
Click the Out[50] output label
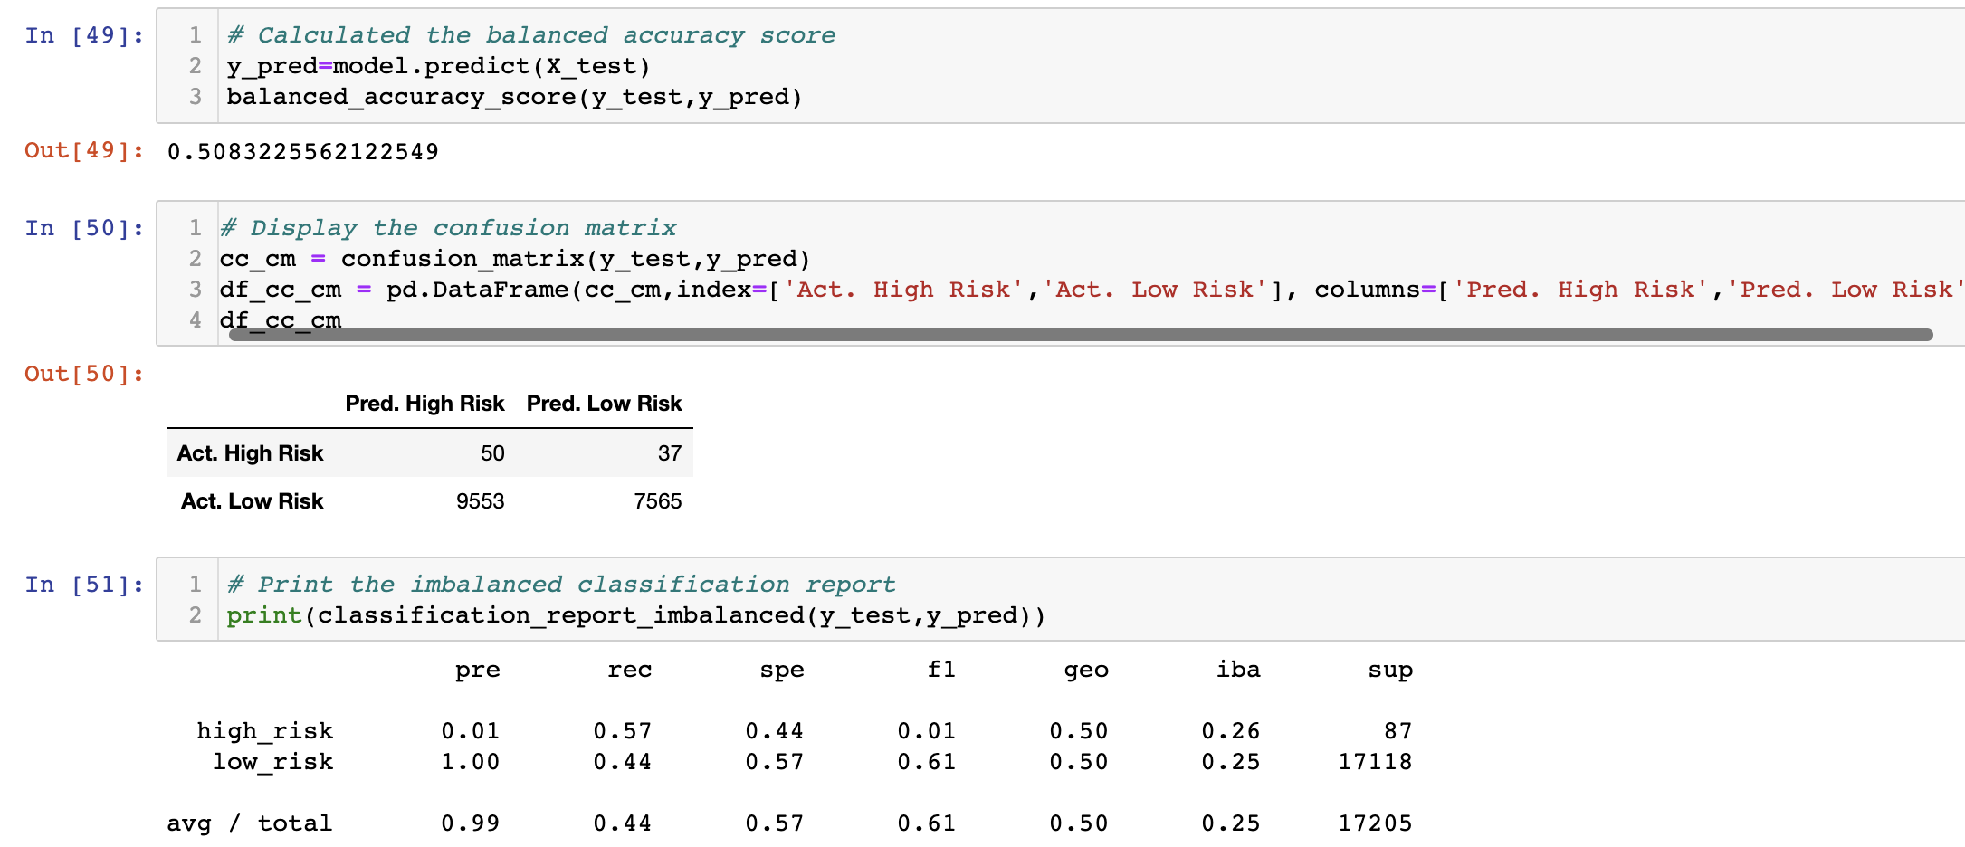81,374
